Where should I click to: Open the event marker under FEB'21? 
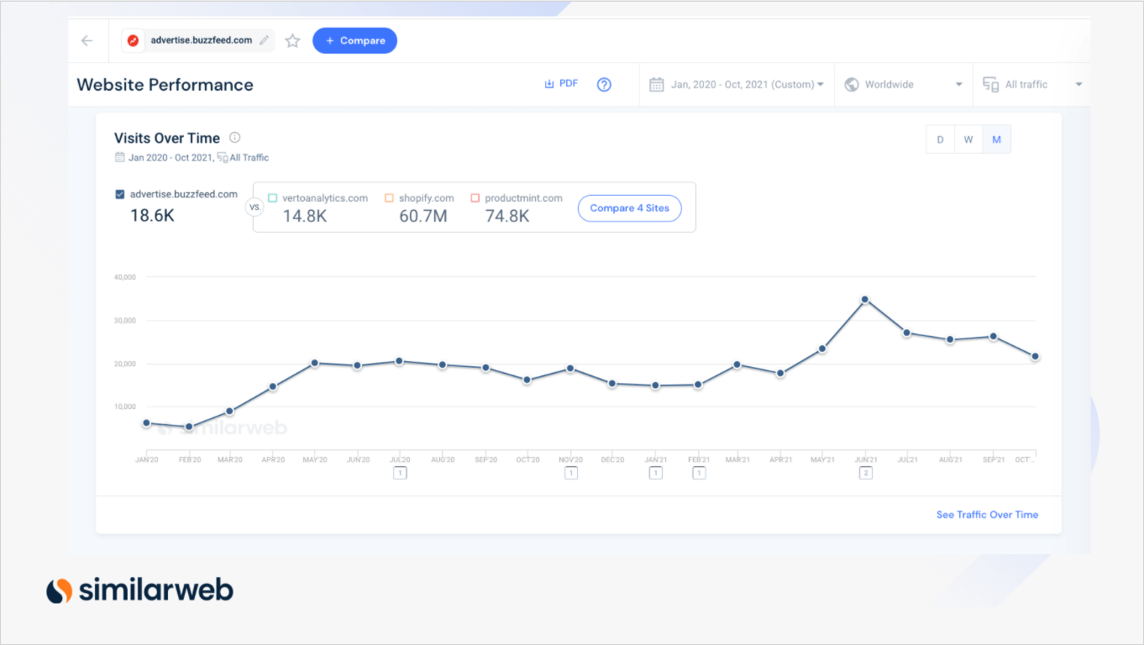[699, 473]
